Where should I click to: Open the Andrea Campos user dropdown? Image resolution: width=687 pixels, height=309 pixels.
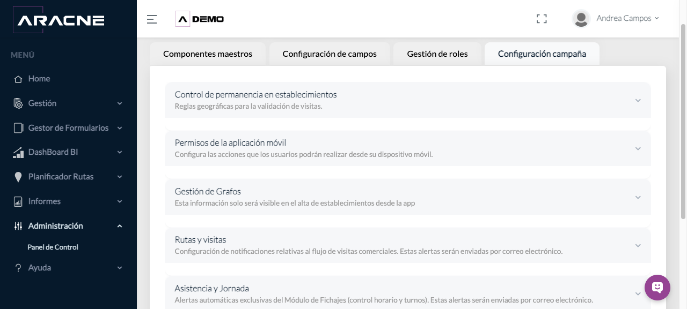coord(627,18)
